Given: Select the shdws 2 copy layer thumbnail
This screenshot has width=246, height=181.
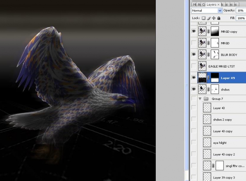Looking at the screenshot, I should pos(207,119).
